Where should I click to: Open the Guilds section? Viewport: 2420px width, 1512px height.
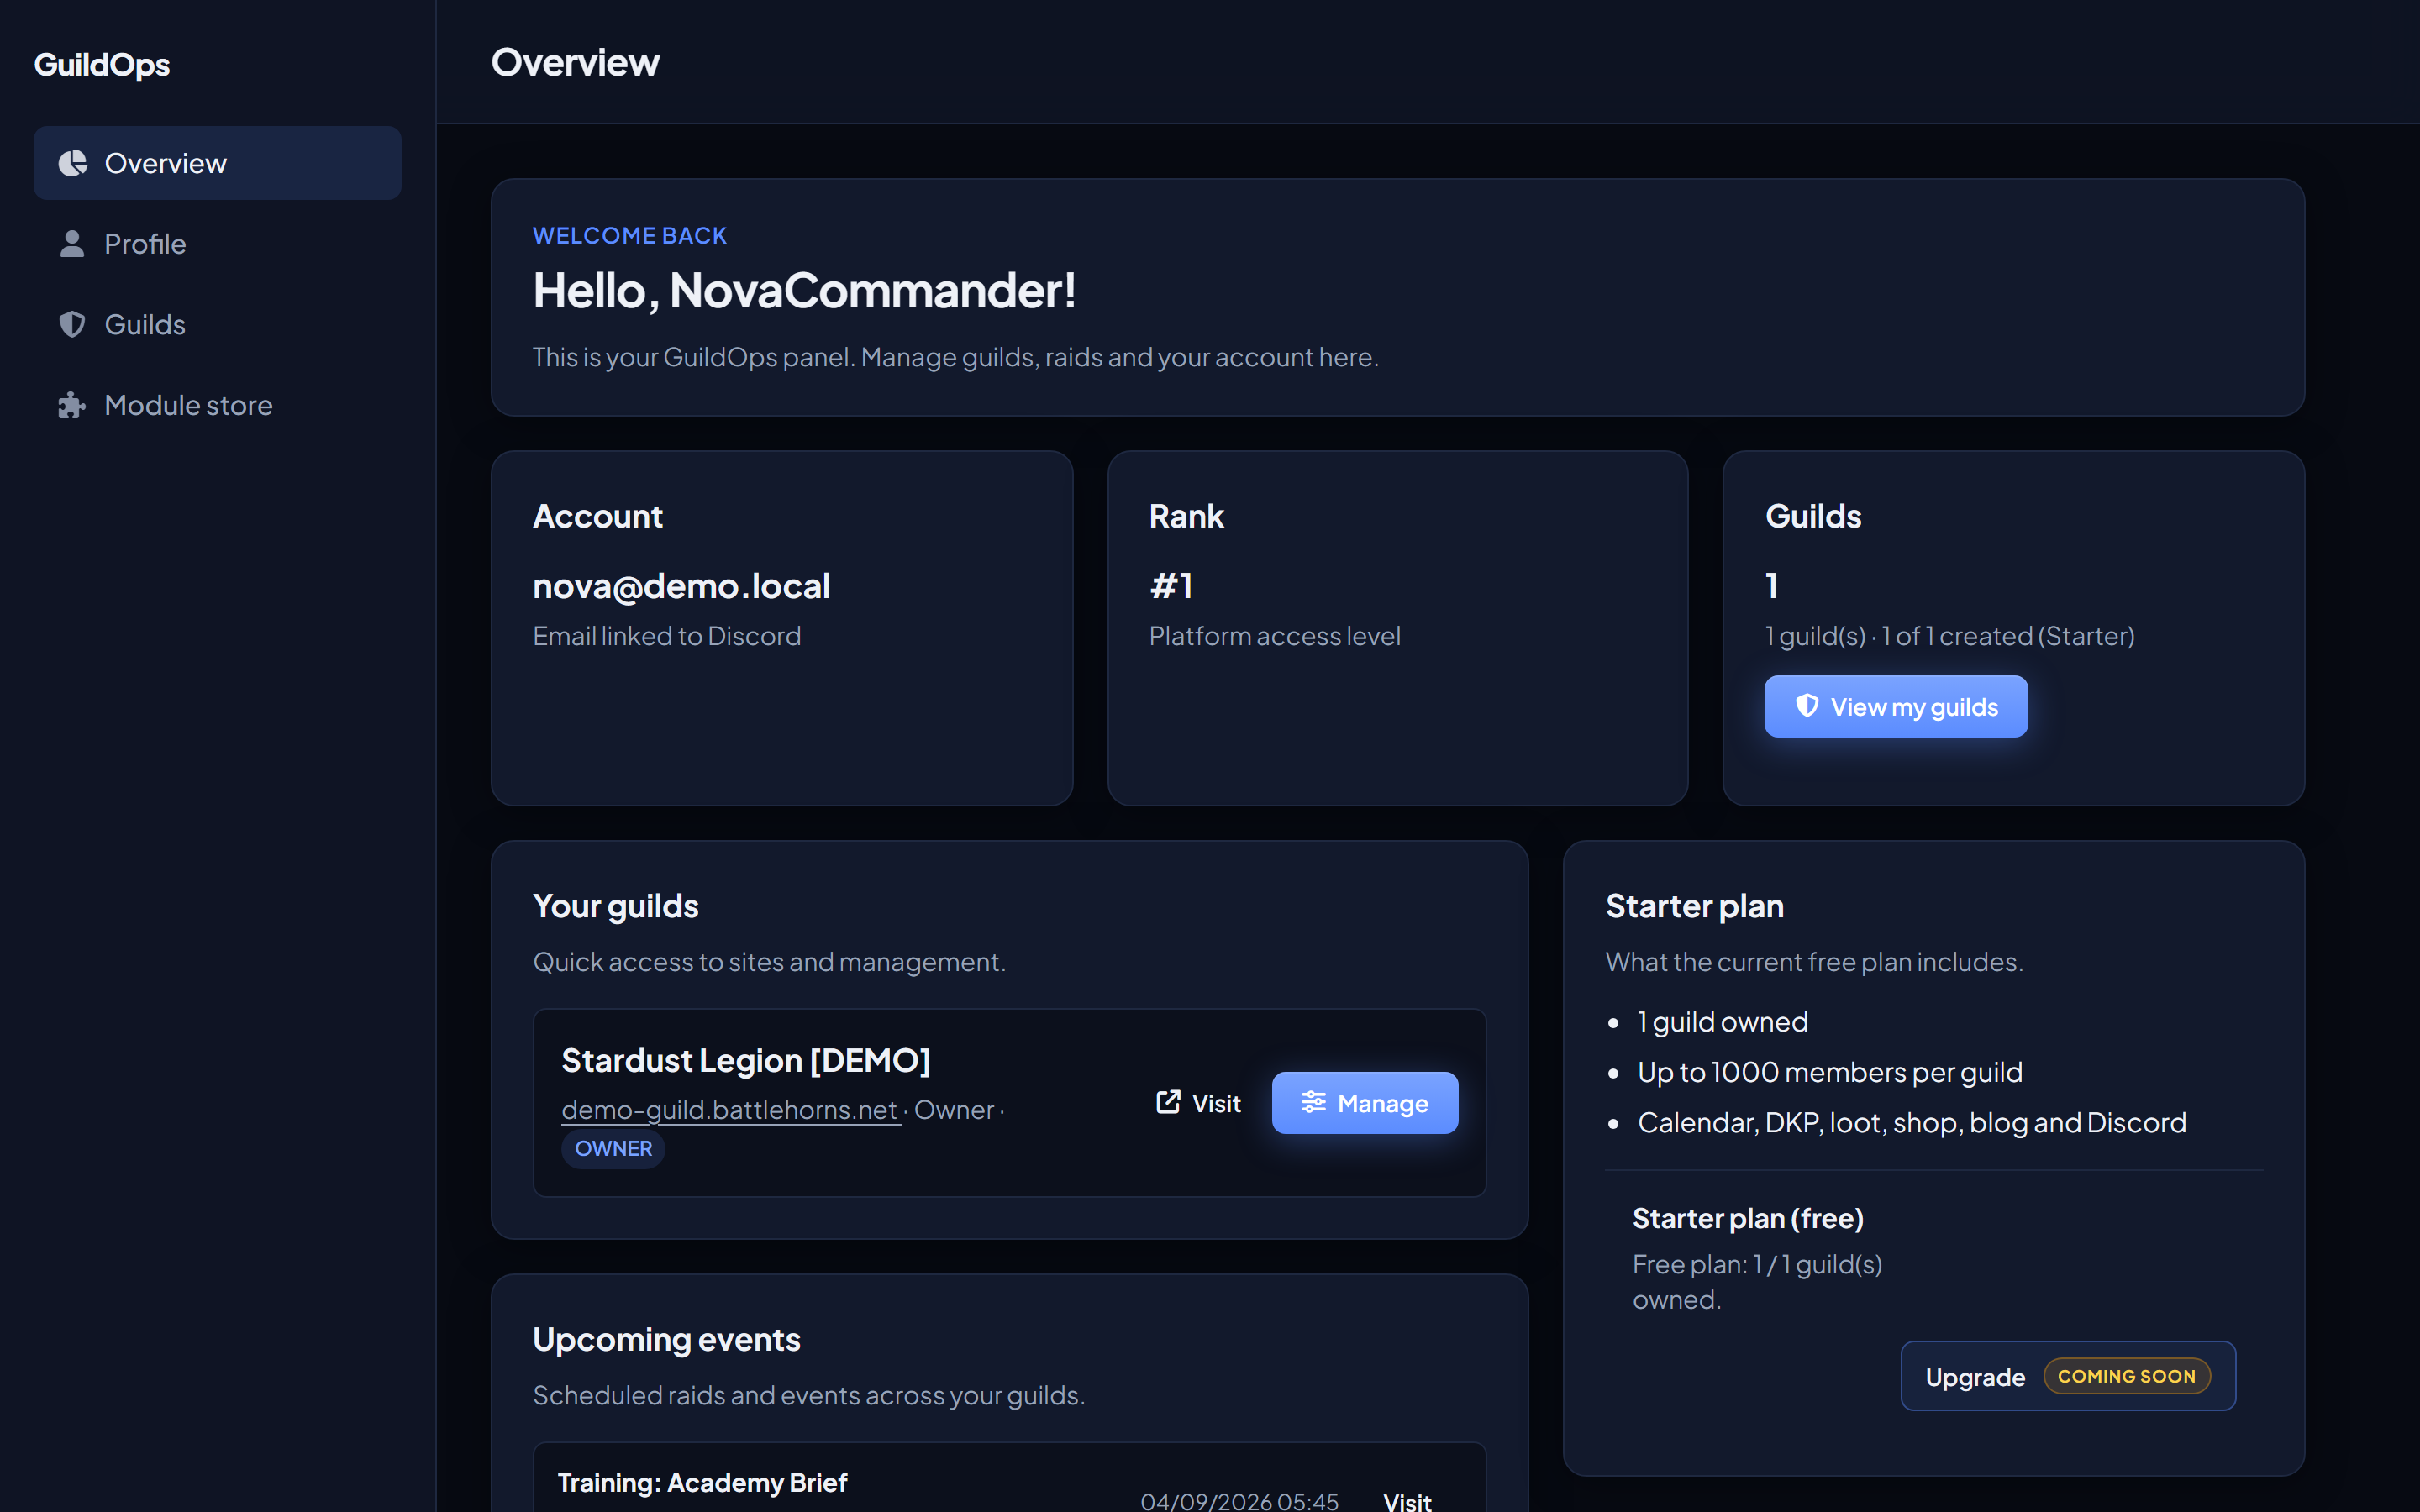pos(217,324)
